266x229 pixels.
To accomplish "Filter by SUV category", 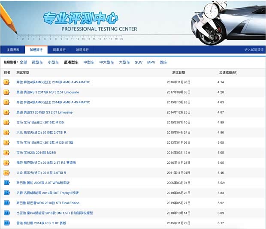I will 139,62.
